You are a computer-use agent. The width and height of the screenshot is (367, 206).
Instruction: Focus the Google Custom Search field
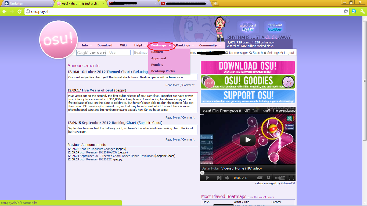point(91,53)
